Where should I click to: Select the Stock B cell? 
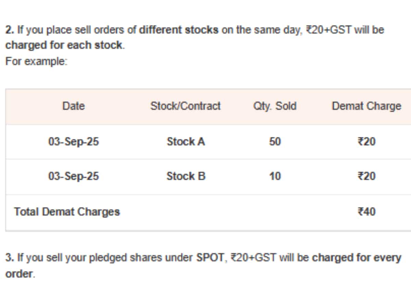186,176
